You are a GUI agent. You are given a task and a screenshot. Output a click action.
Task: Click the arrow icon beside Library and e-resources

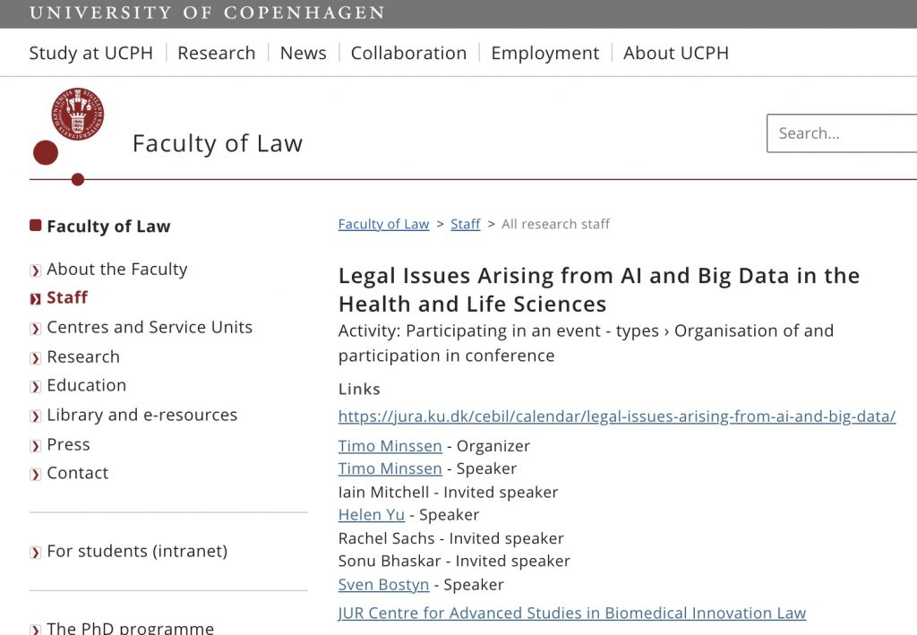(36, 416)
